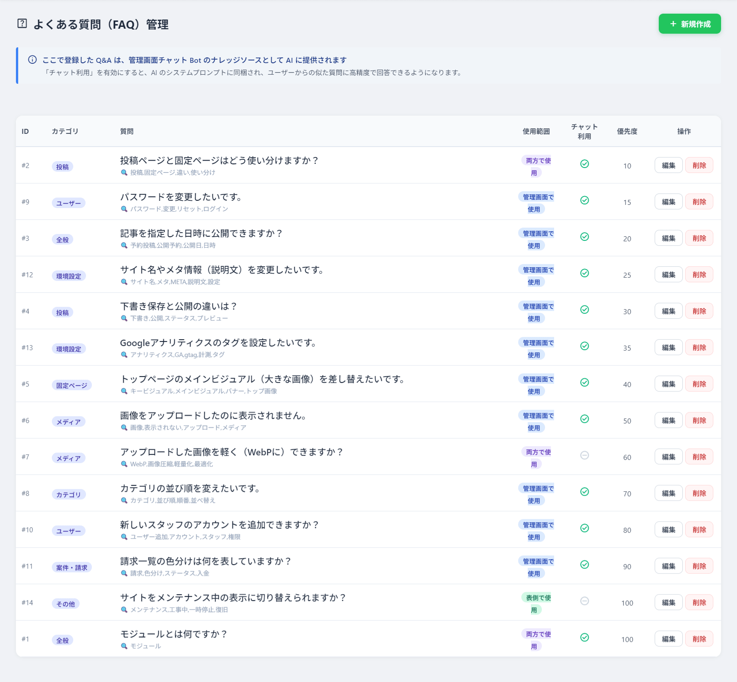The image size is (737, 682).
Task: Click the ID column header
Action: coord(25,131)
